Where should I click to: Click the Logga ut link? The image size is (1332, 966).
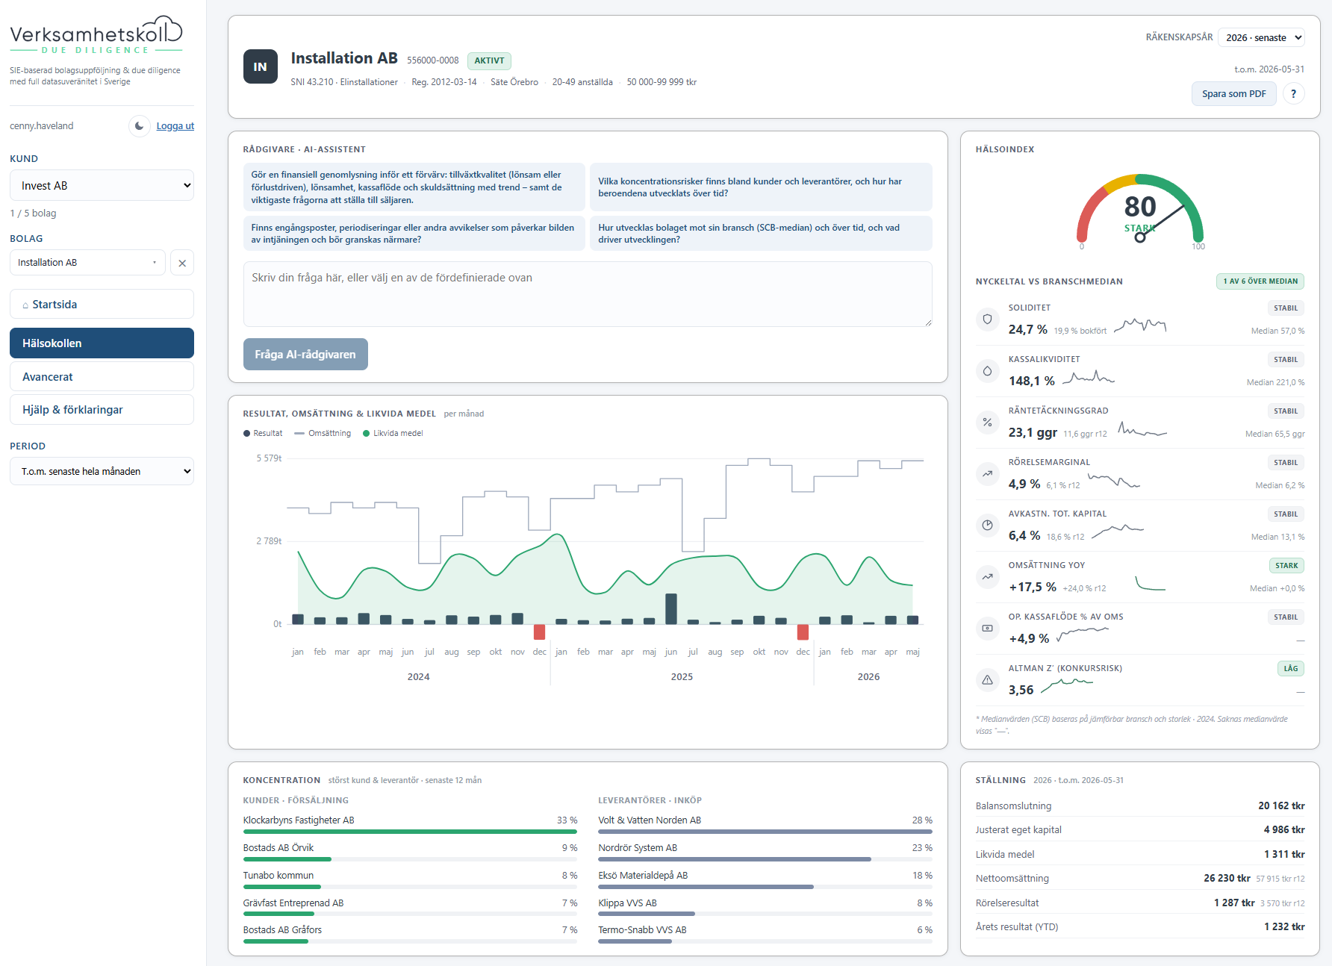[x=175, y=126]
